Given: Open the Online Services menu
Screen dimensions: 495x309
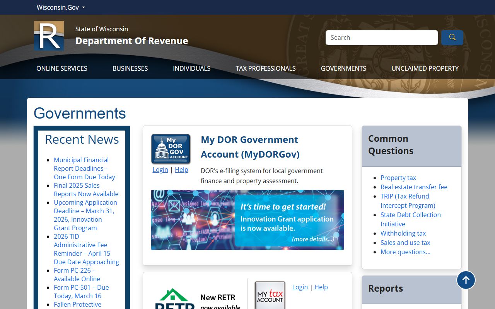Looking at the screenshot, I should 62,68.
